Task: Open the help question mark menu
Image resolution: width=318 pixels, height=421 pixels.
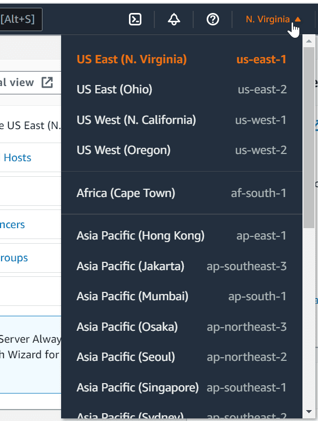Action: point(212,20)
